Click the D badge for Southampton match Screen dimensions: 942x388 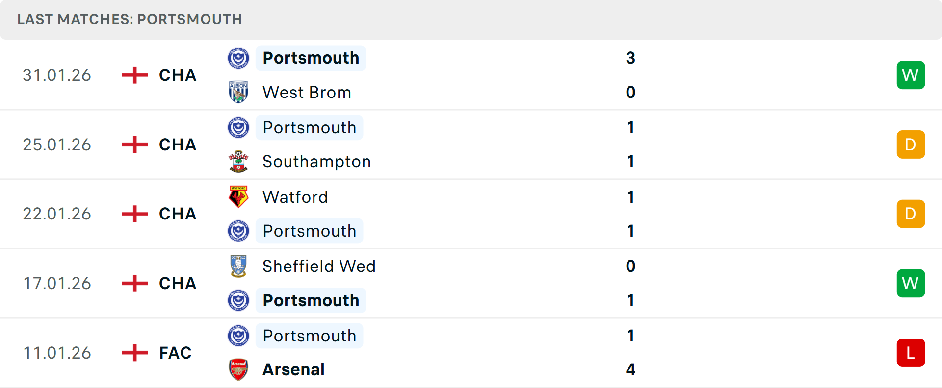(911, 145)
